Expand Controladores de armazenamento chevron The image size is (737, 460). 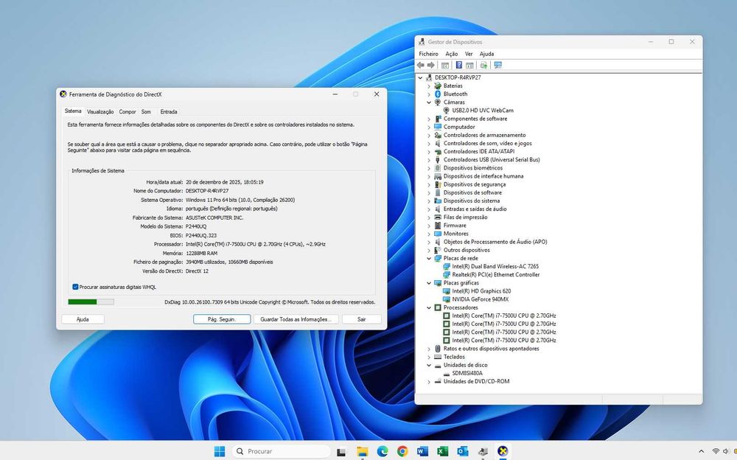[x=429, y=136]
